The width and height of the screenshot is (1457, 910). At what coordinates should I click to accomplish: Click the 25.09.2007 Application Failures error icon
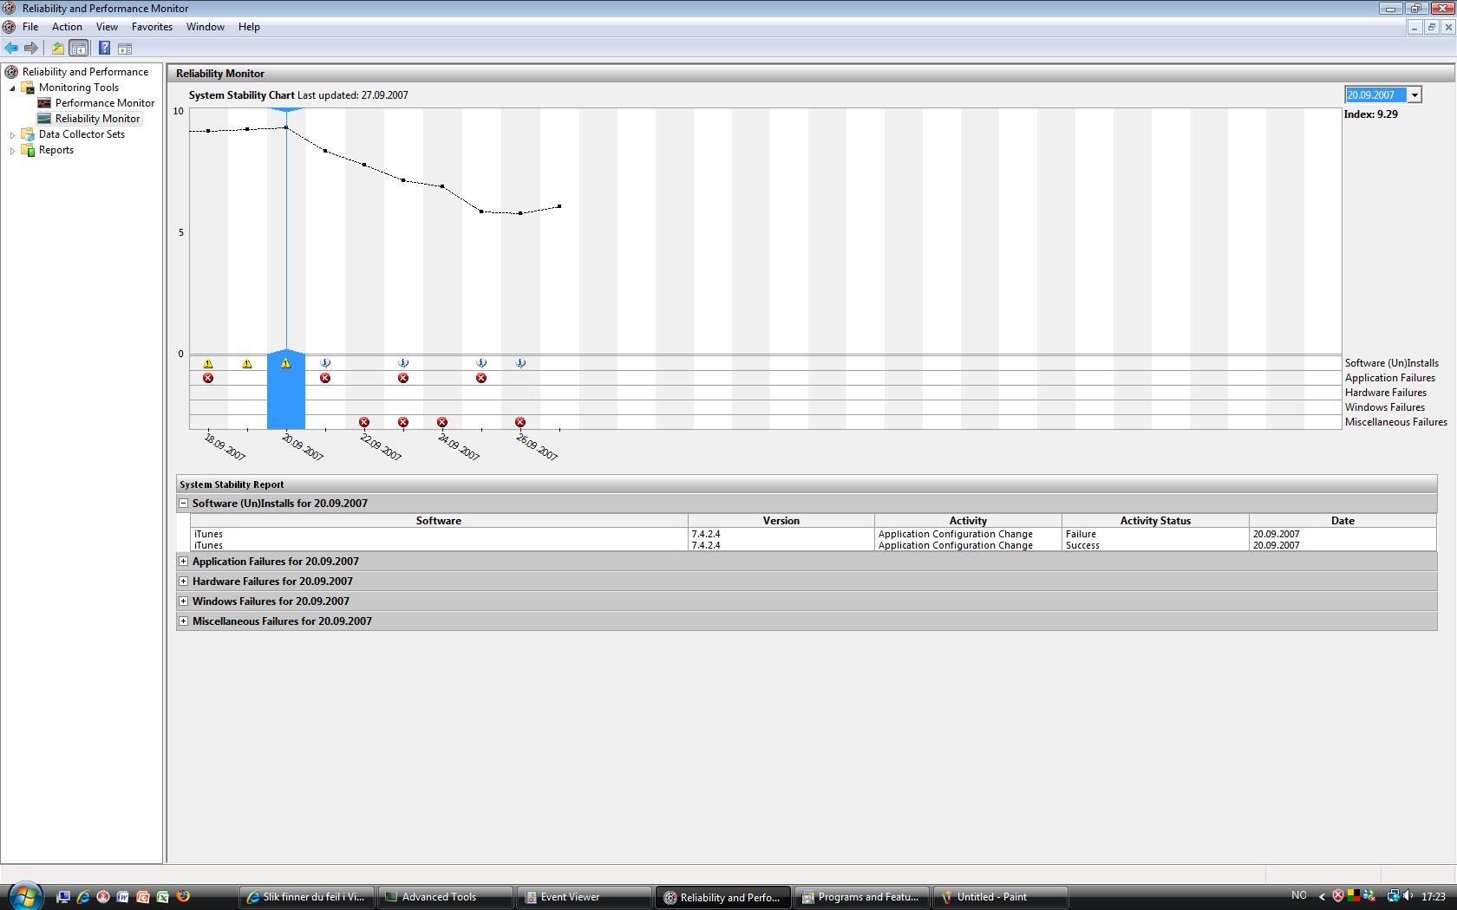pos(481,379)
